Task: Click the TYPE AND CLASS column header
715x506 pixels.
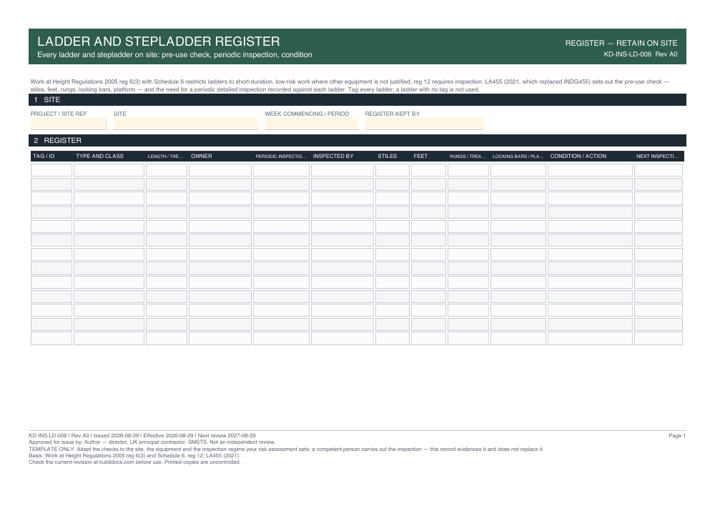Action: point(99,156)
